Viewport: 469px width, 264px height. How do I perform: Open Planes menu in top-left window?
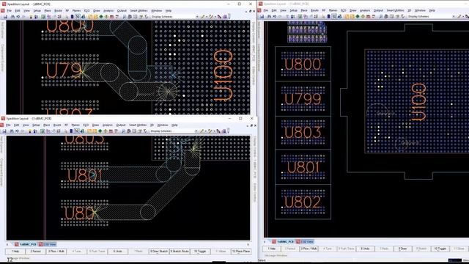tap(76, 10)
